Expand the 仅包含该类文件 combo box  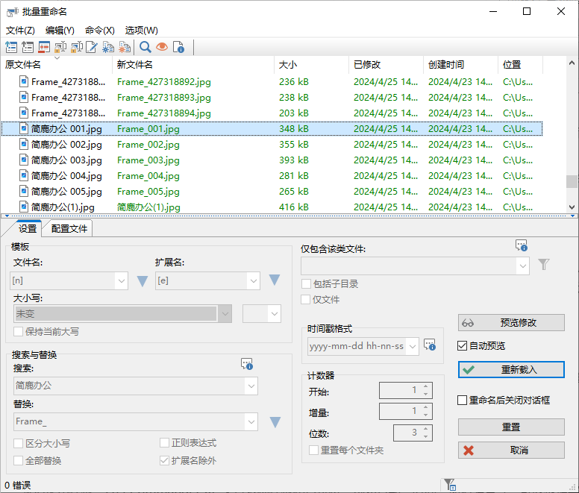pyautogui.click(x=522, y=266)
